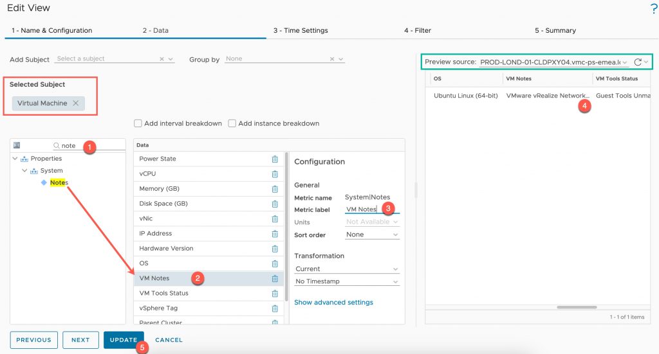Click the UPDATE button
Screen dimensions: 659x354
(x=124, y=340)
